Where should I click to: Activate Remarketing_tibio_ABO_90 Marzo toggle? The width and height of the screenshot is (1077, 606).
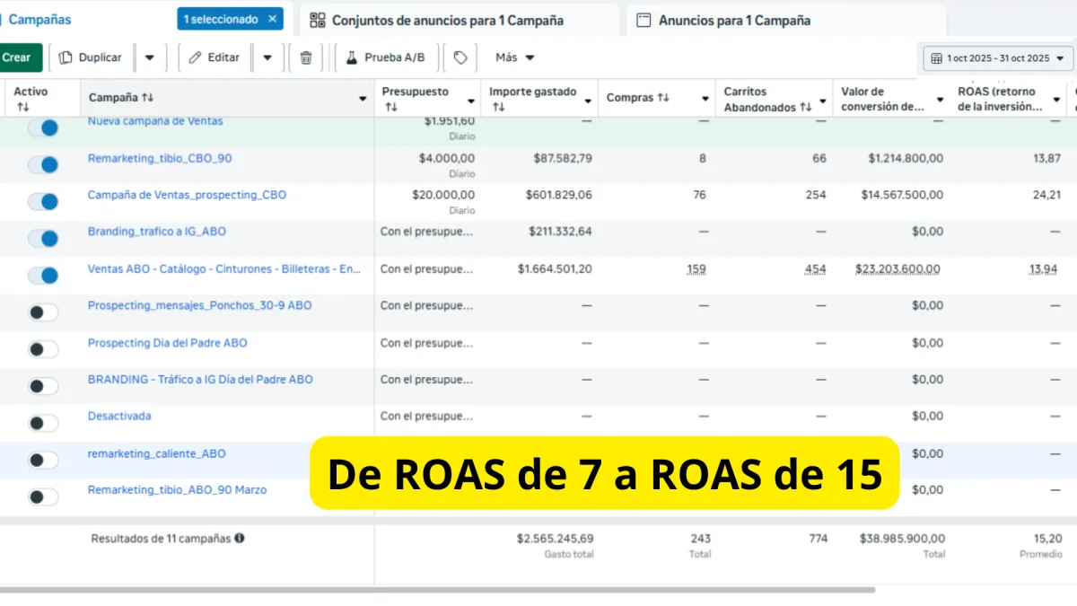[x=42, y=496]
